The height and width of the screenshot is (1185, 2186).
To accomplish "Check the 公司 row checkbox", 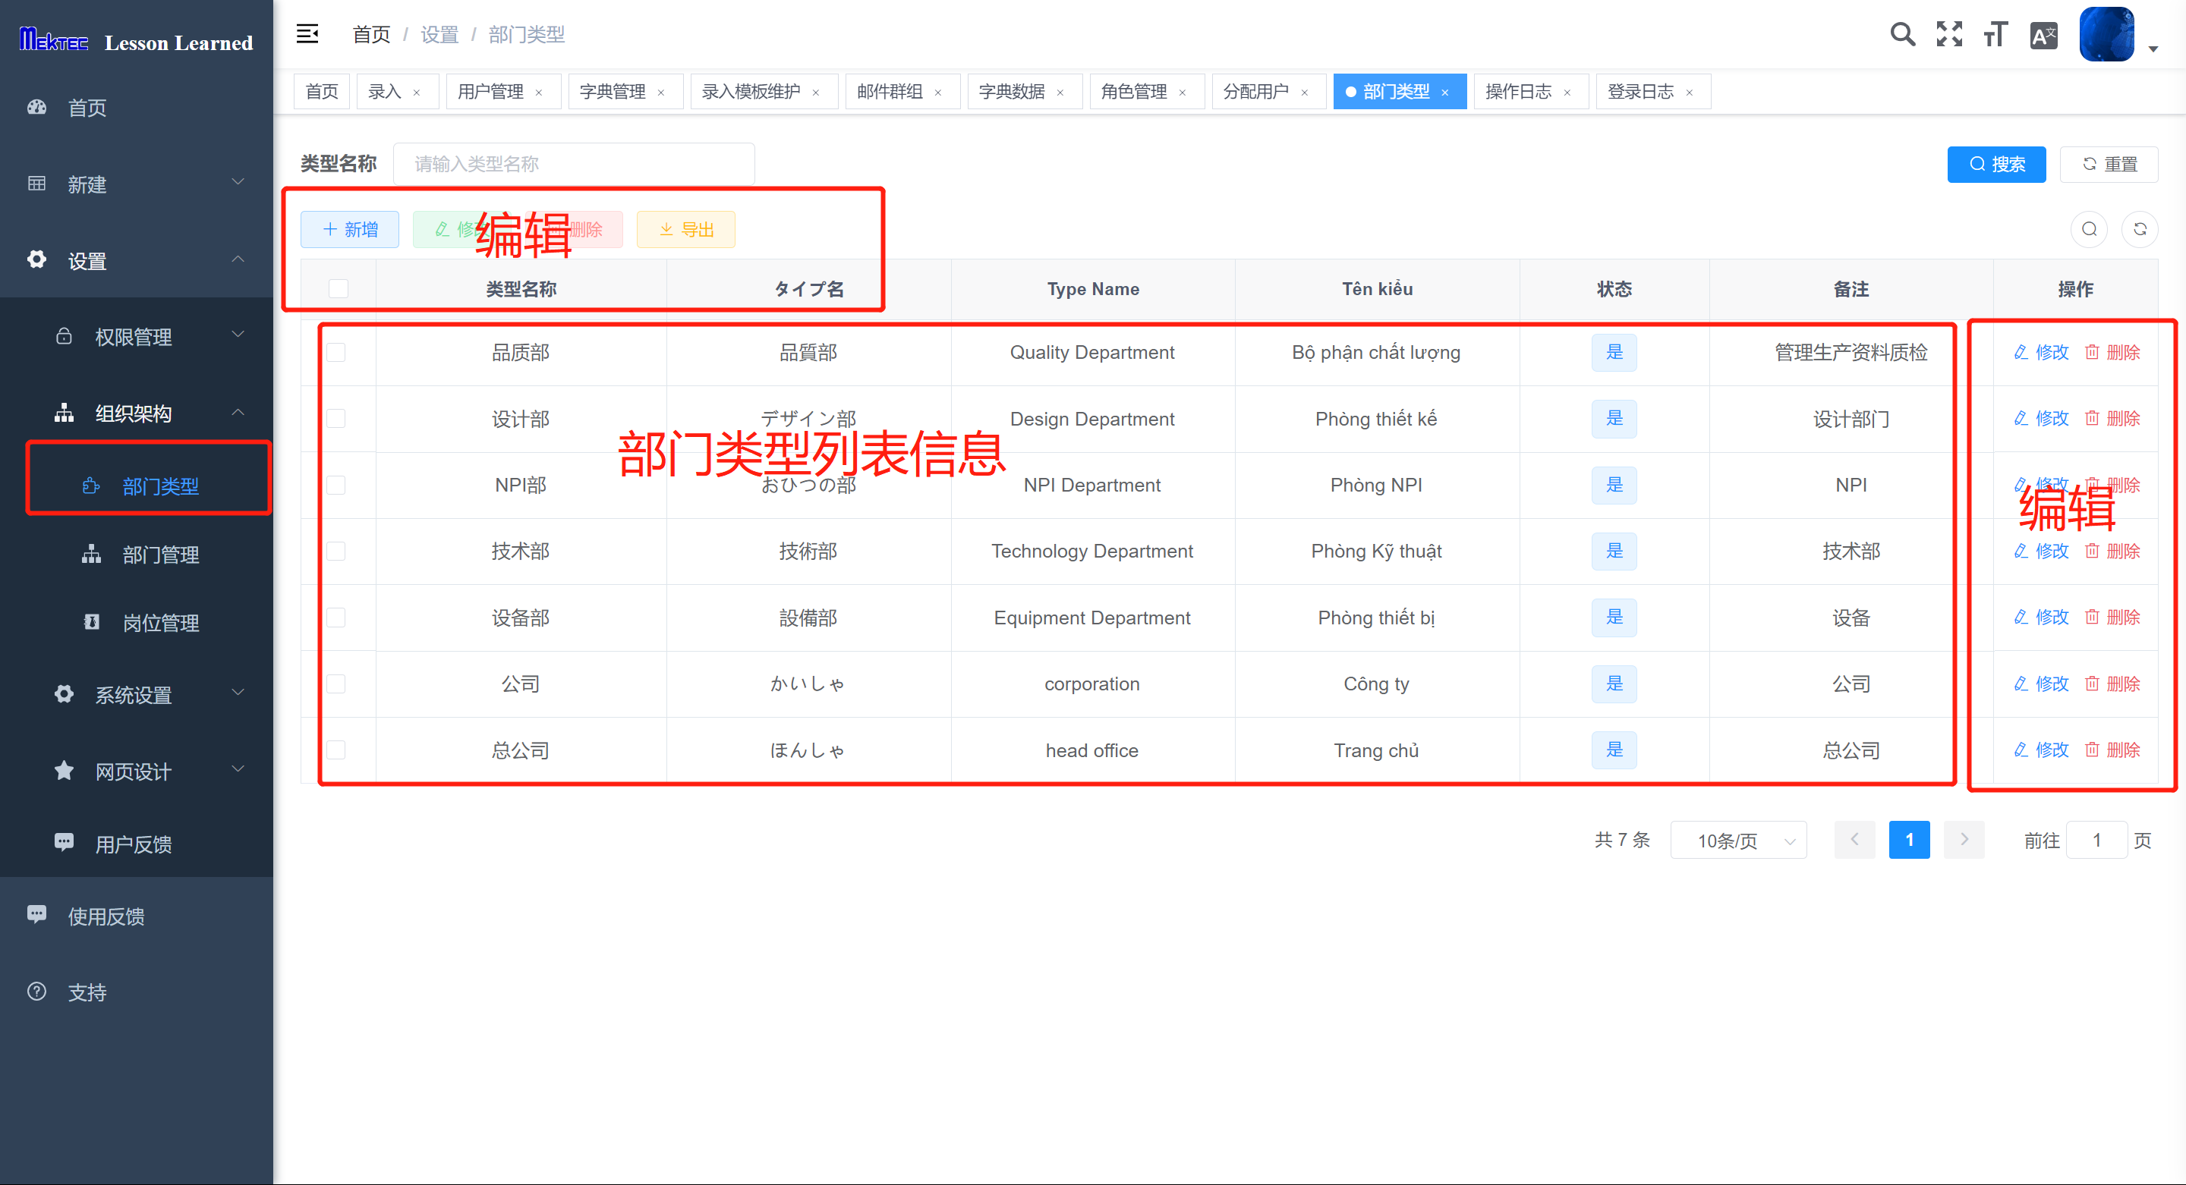I will pos(337,684).
